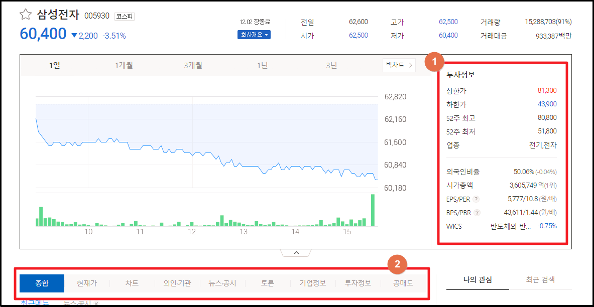Select the 1일 chart period tab
Image resolution: width=594 pixels, height=307 pixels.
tap(55, 66)
